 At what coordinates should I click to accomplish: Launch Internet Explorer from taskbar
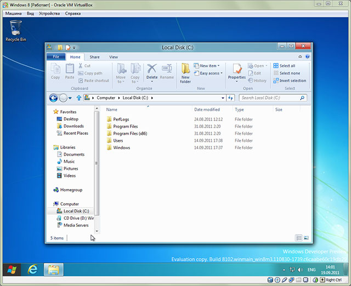click(33, 270)
